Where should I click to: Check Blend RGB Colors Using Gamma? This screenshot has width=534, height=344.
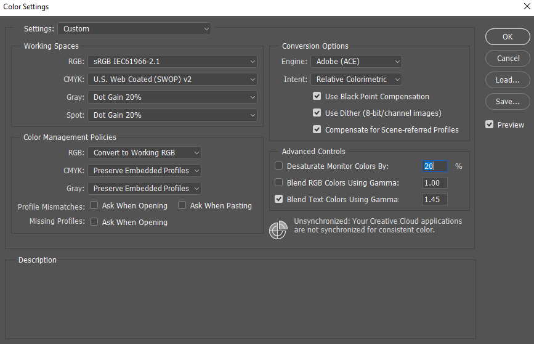pos(279,183)
